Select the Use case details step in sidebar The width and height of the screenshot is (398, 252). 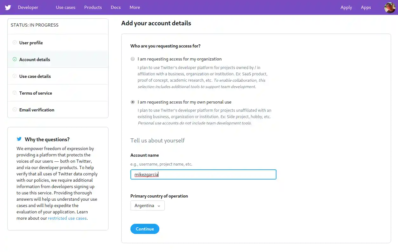tap(35, 76)
